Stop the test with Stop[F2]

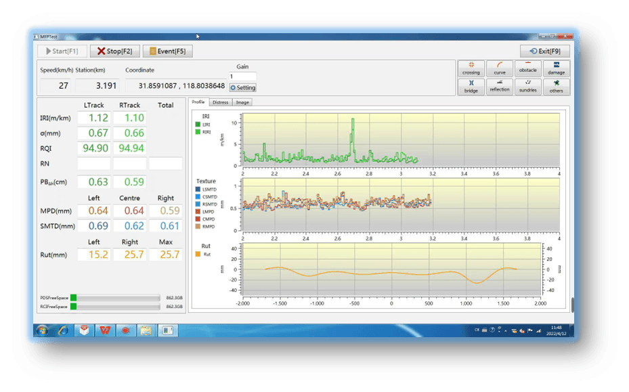pyautogui.click(x=114, y=51)
